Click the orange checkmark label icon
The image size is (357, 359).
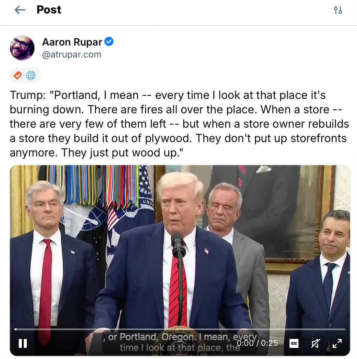[17, 75]
